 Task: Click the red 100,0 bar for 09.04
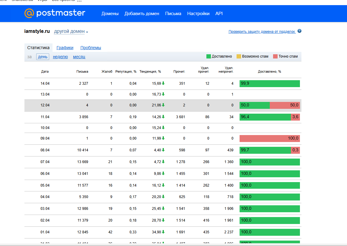tap(269, 138)
